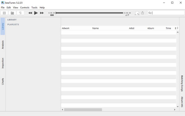The width and height of the screenshot is (185, 116).
Task: Skip to previous track with rewind button
Action: click(x=30, y=13)
